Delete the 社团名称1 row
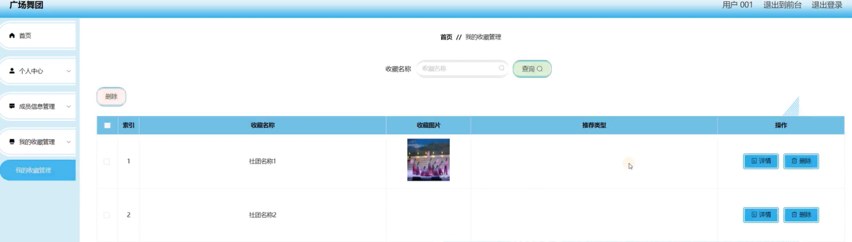852x242 pixels. point(801,161)
